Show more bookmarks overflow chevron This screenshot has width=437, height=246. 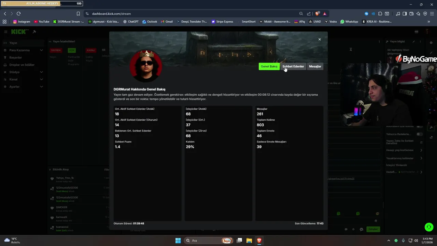(x=429, y=22)
